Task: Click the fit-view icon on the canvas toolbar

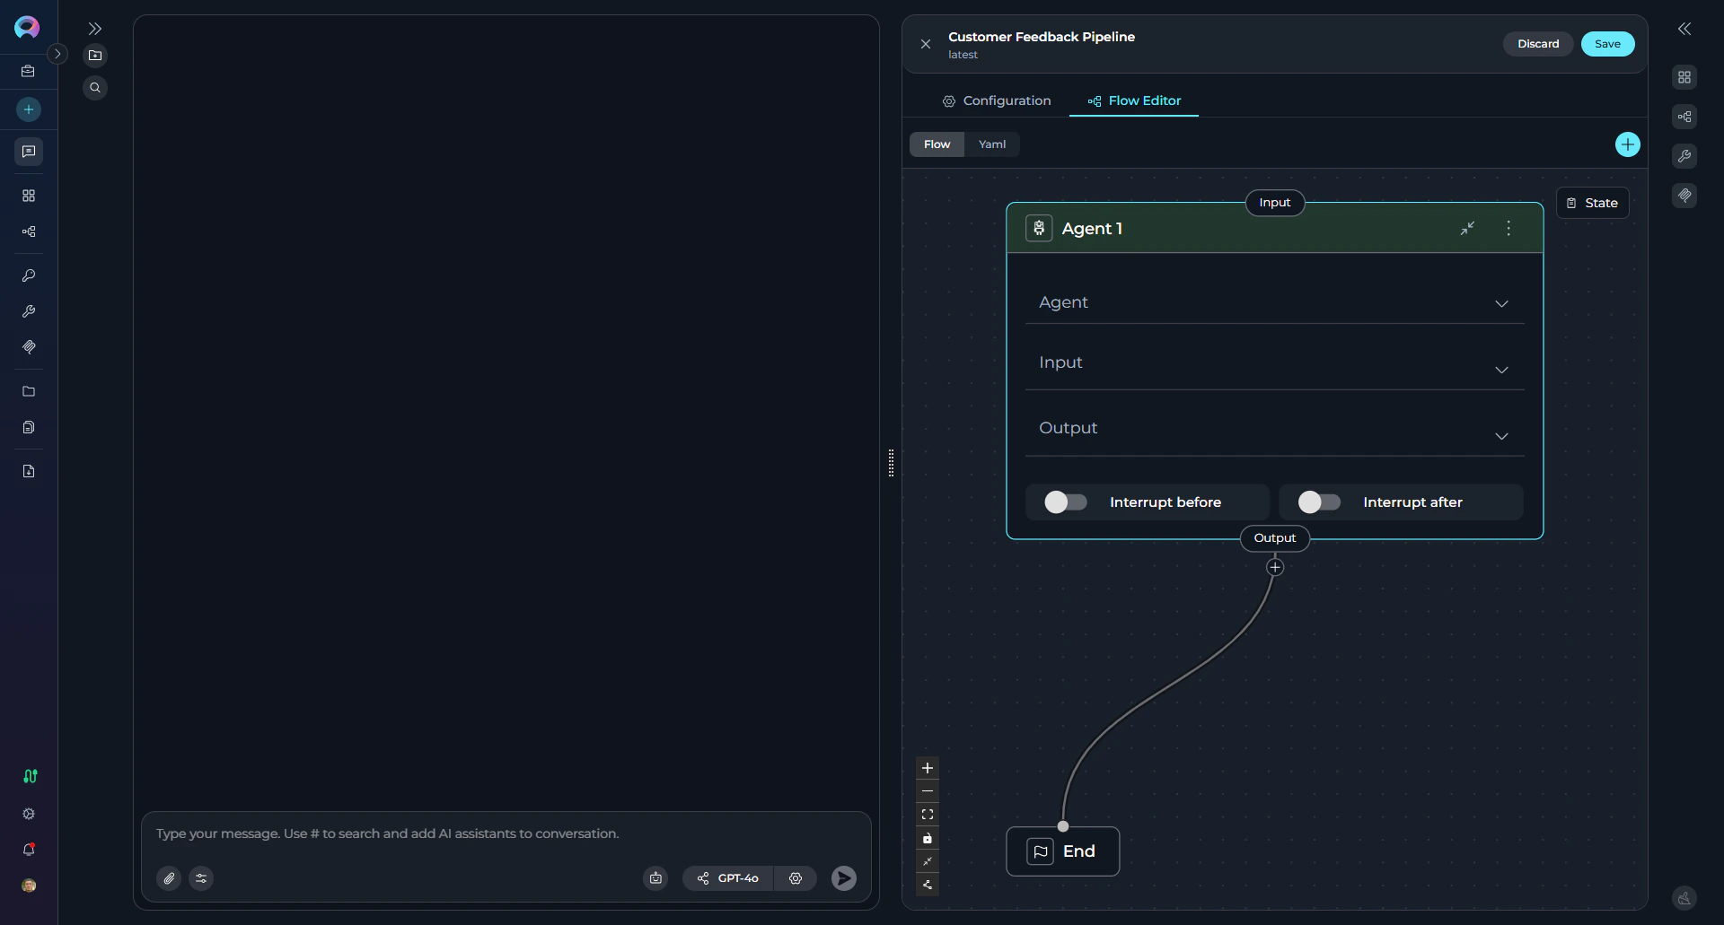Action: pos(928,815)
